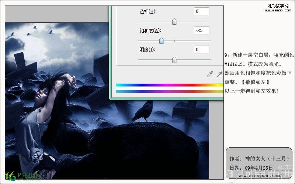This screenshot has height=184, width=295.
Task: Click the www.missyuan.com link
Action: (x=260, y=176)
